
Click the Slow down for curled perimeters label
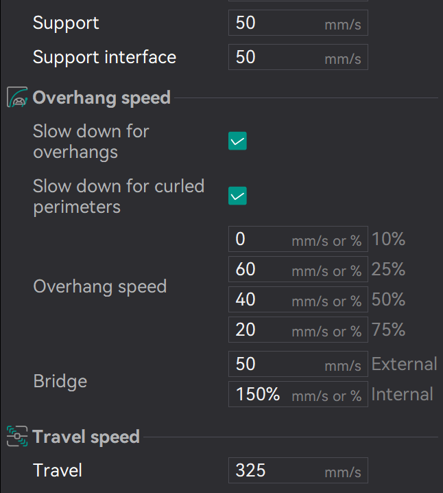tap(118, 196)
